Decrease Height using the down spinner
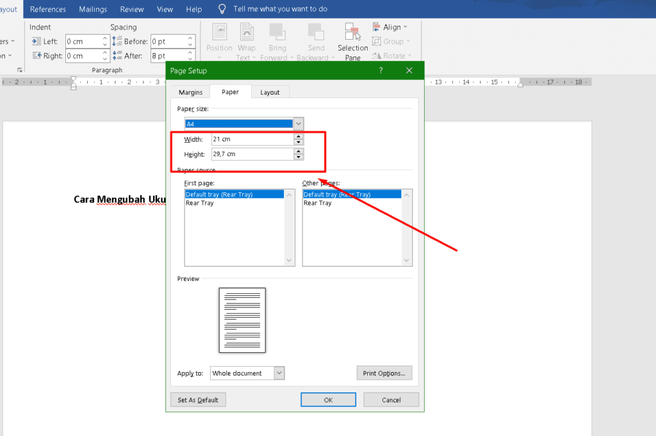This screenshot has height=436, width=656. coord(299,157)
